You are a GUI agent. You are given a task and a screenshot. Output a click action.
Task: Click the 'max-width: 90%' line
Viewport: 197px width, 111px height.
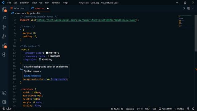33,96
